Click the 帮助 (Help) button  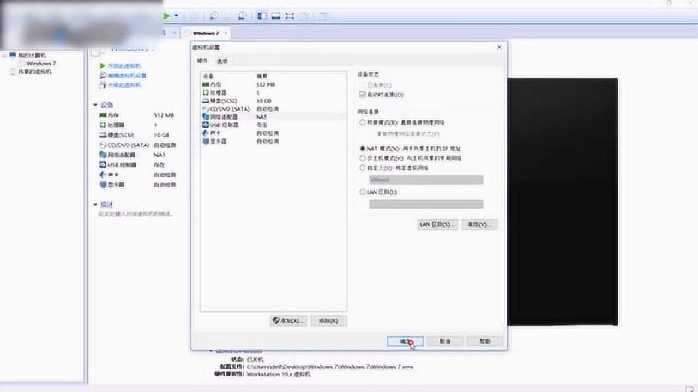pyautogui.click(x=485, y=341)
